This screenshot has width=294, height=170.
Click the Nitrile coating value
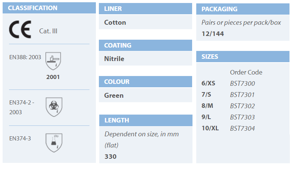(x=114, y=59)
